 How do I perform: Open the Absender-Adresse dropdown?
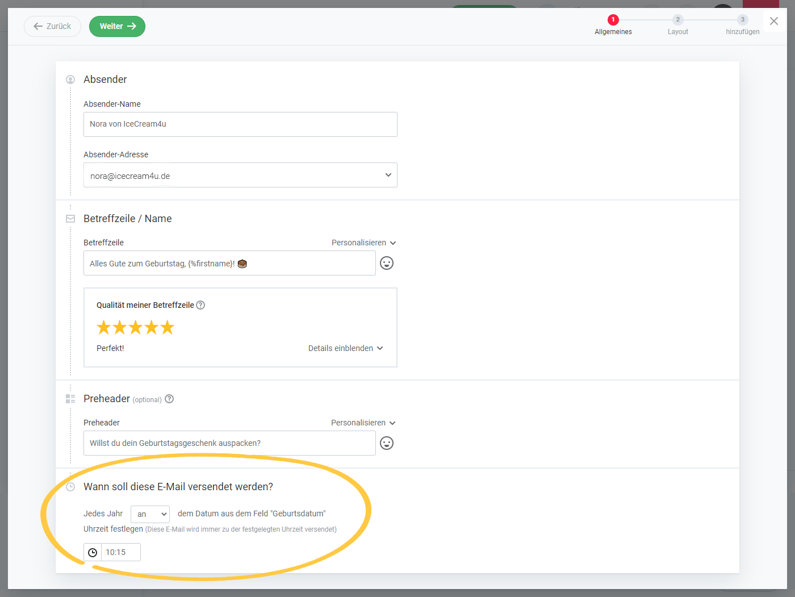coord(240,175)
